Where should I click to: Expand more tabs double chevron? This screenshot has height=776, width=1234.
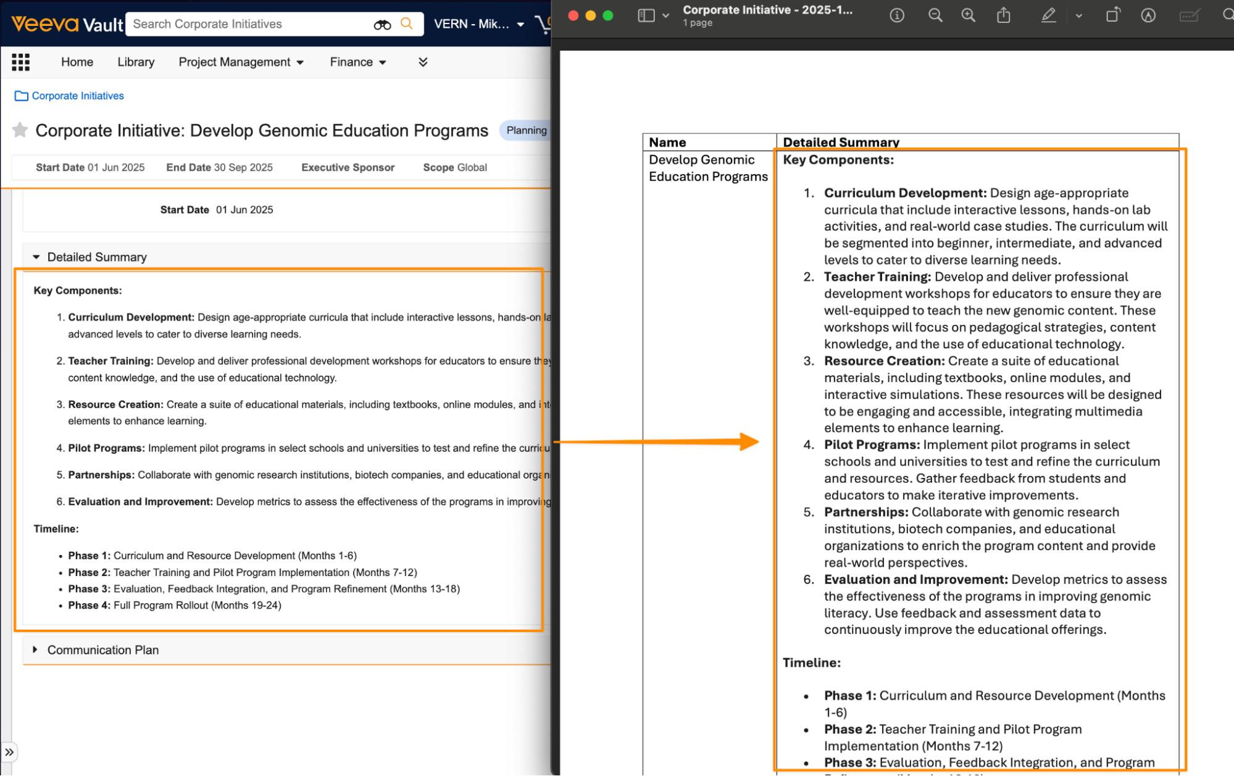[x=423, y=62]
